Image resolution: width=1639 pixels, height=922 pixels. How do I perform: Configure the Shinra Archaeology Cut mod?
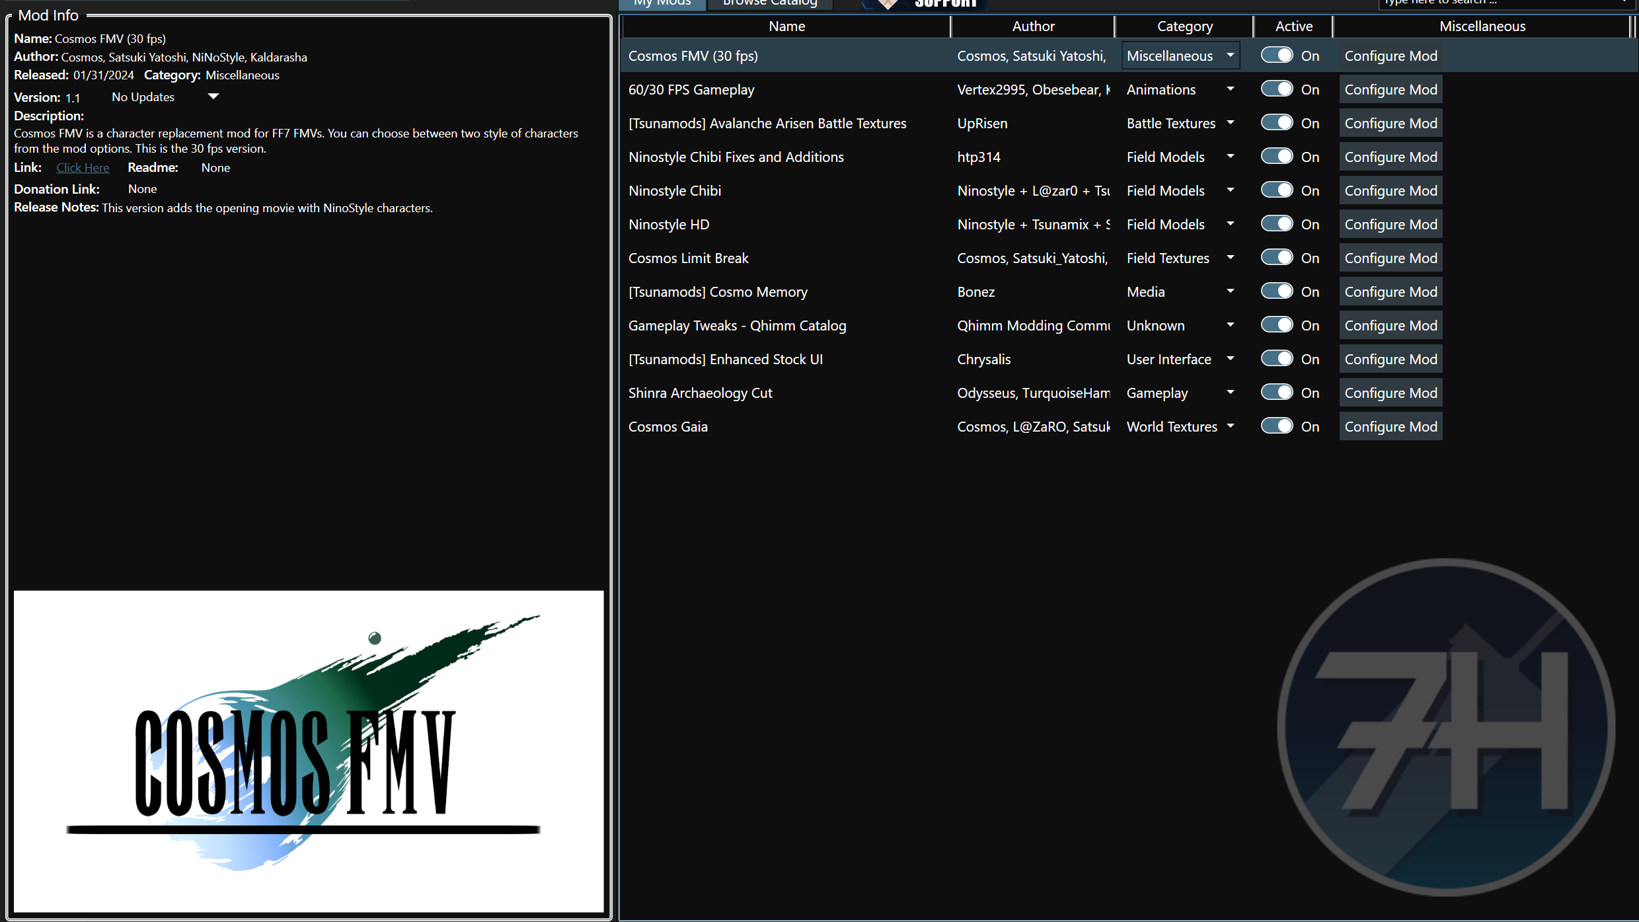(x=1391, y=393)
